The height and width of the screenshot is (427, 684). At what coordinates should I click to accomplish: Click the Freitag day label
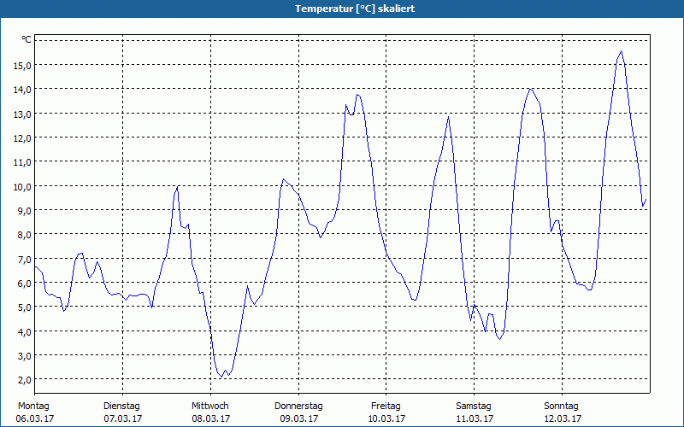coord(386,406)
